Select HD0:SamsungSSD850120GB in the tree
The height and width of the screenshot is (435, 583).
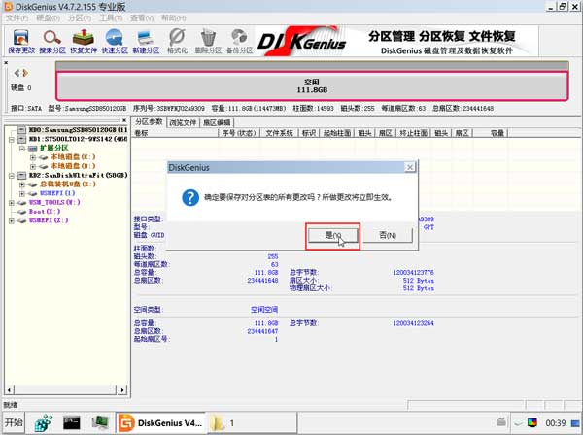pos(78,130)
